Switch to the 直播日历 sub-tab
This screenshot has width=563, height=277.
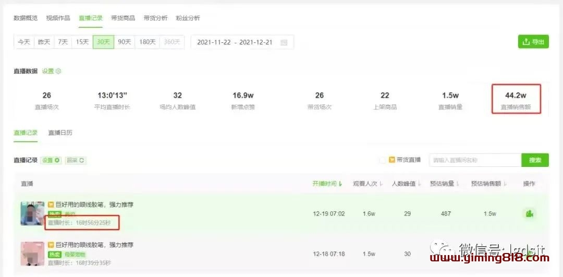pyautogui.click(x=60, y=133)
